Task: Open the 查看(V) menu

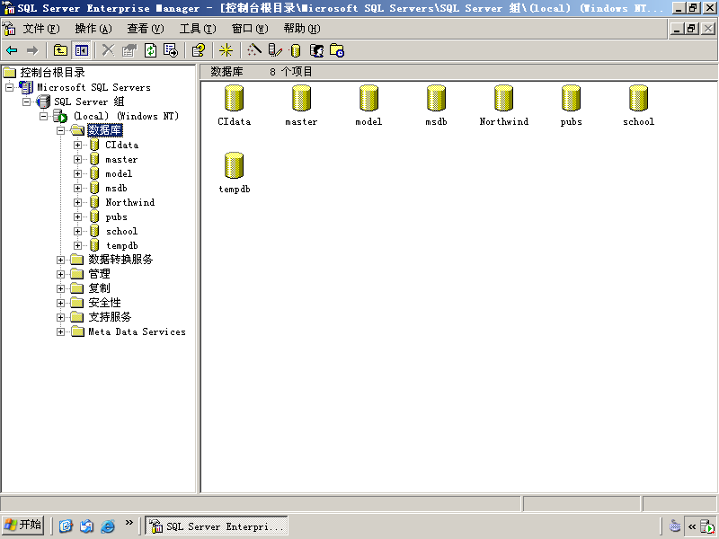Action: [x=146, y=29]
